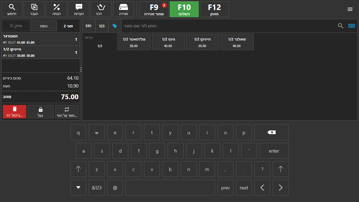
Task: Open the hamburger menu at top right
Action: point(350,9)
